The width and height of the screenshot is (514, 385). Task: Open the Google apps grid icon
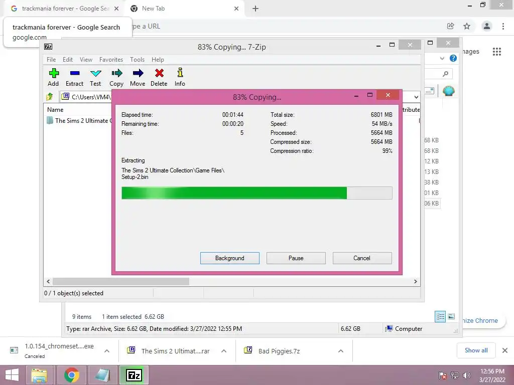click(497, 52)
